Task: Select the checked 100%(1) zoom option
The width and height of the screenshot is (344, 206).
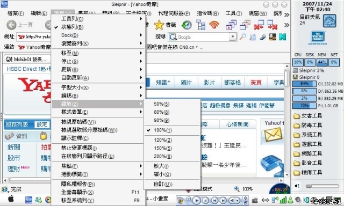Action: point(172,130)
